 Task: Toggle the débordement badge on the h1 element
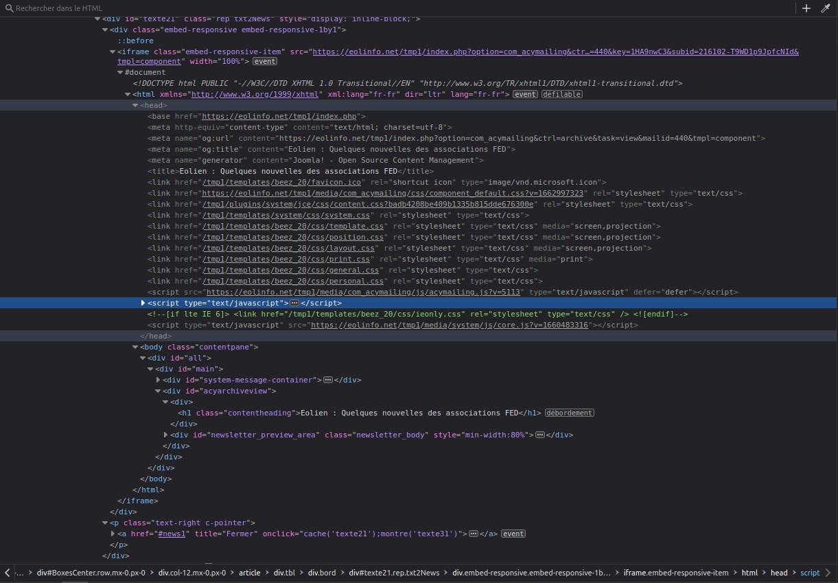tap(569, 413)
